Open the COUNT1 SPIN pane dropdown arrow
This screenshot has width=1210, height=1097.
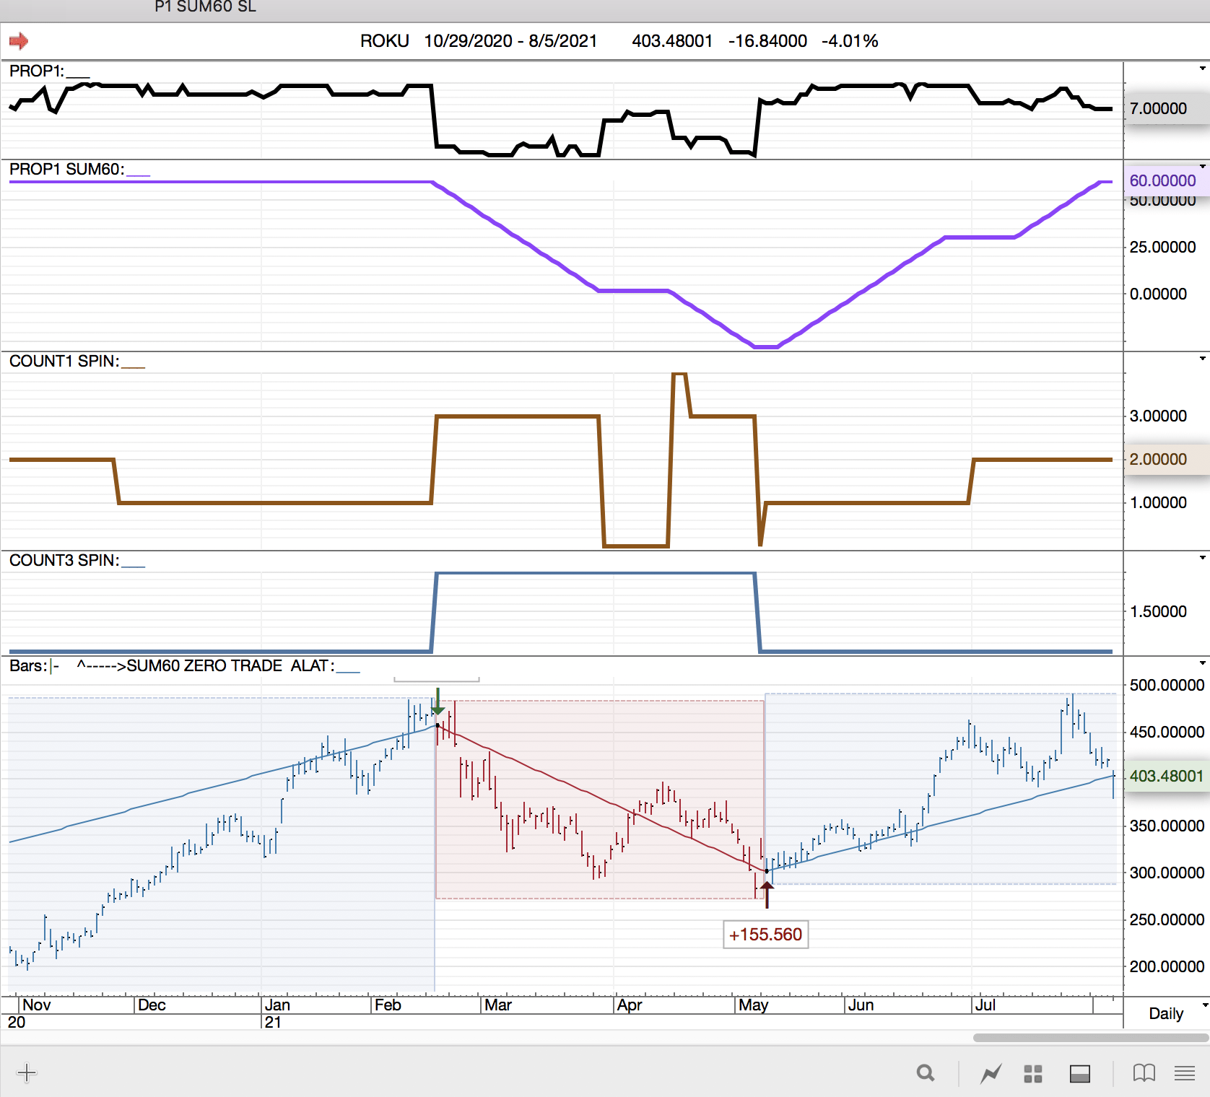tap(1203, 359)
